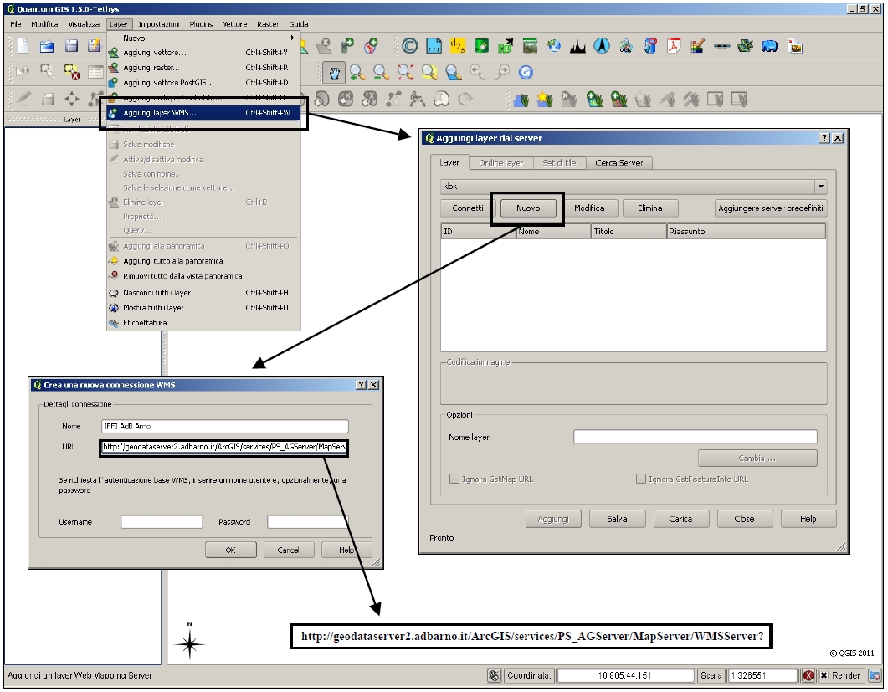Switch to the Cerca Server tab
The width and height of the screenshot is (888, 692).
(x=619, y=163)
